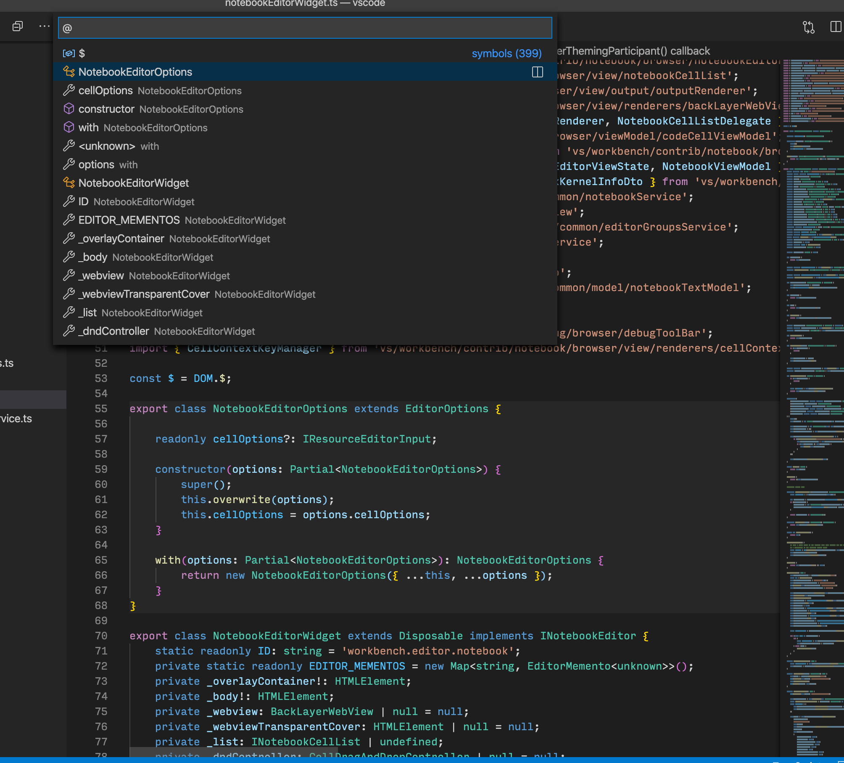Click the duplicate-pages icon in the top-left toolbar

17,26
